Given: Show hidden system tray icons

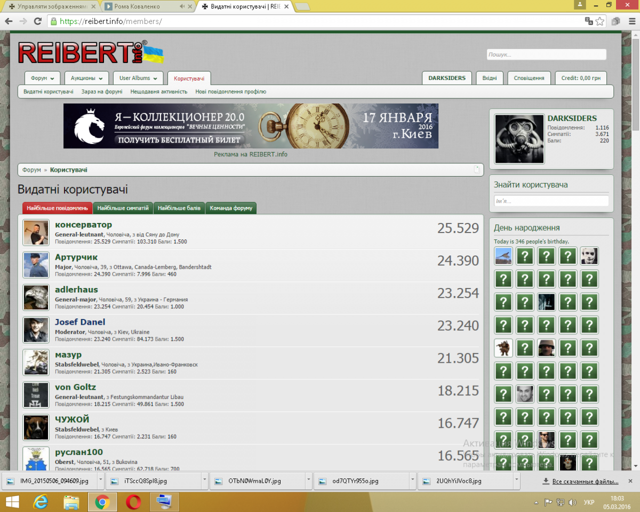Looking at the screenshot, I should pos(536,502).
